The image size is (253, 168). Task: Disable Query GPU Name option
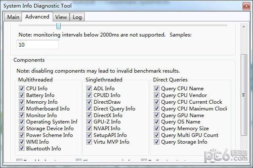(x=157, y=115)
